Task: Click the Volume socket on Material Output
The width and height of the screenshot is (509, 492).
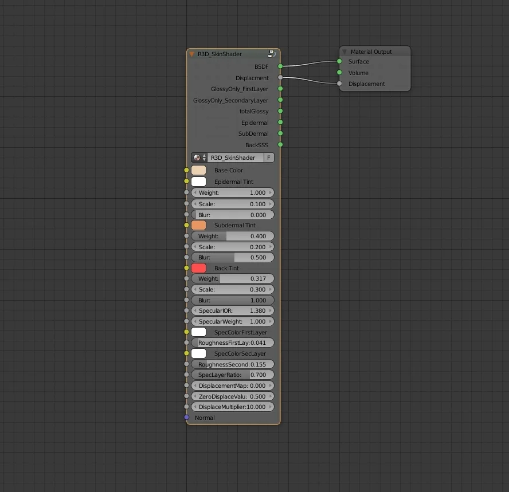Action: point(340,73)
